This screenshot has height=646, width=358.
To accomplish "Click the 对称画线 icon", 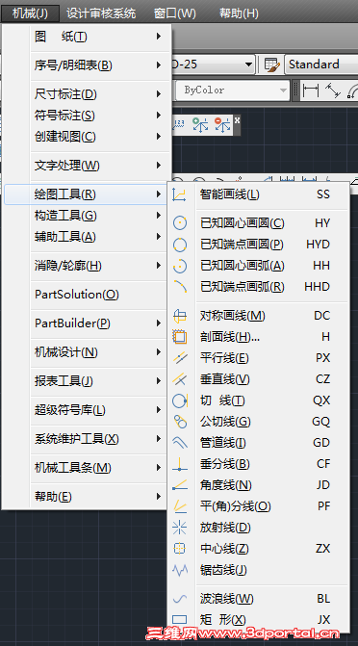I will tap(180, 316).
